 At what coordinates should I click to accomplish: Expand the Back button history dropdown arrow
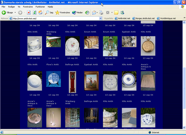pyautogui.click(x=15, y=13)
